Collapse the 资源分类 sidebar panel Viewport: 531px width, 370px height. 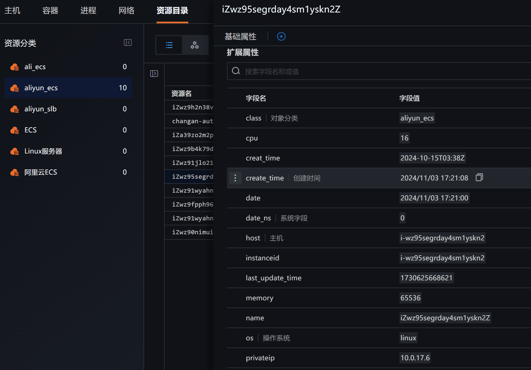coord(128,42)
